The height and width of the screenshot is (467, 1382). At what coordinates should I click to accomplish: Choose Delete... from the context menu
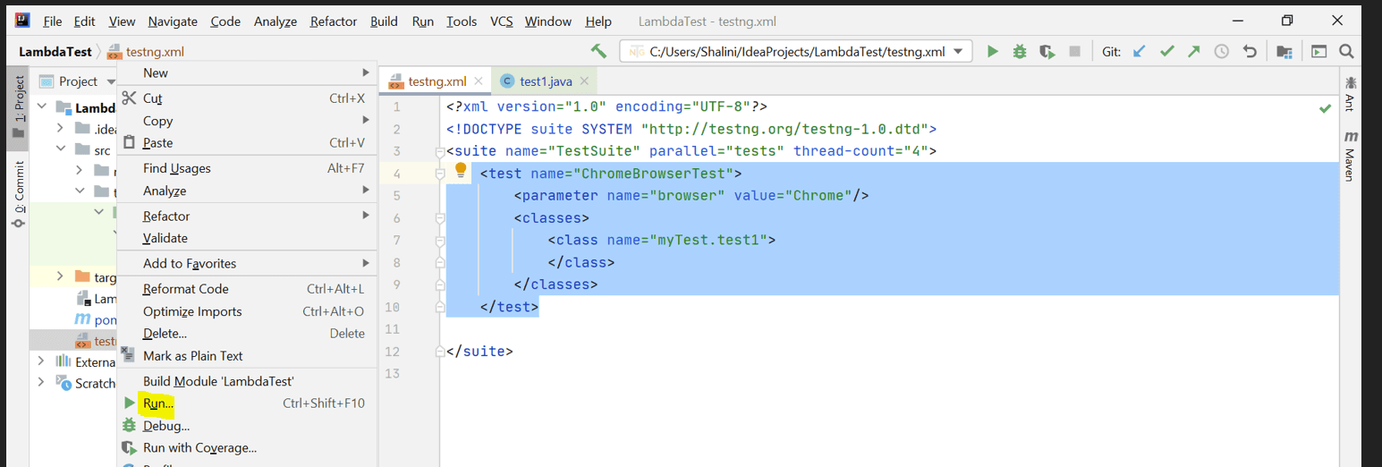[x=247, y=334]
